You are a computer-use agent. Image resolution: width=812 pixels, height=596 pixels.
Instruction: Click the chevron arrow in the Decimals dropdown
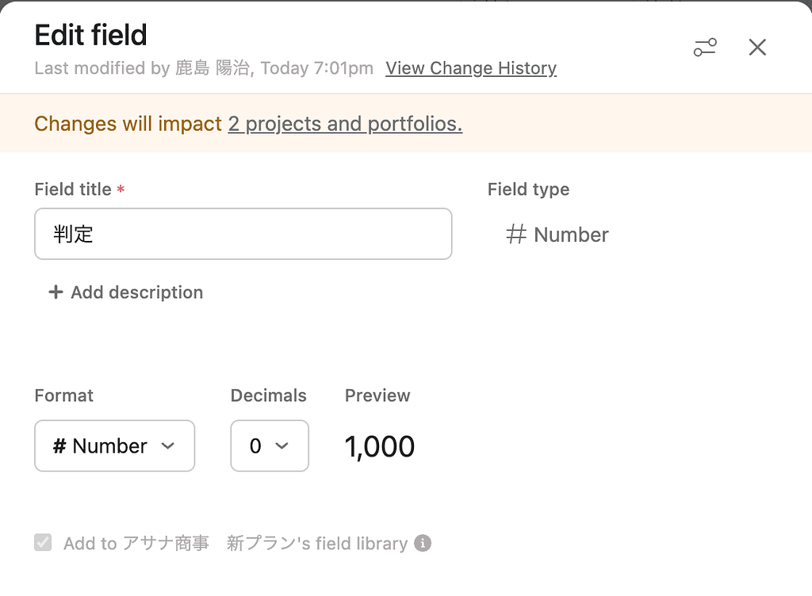click(282, 445)
